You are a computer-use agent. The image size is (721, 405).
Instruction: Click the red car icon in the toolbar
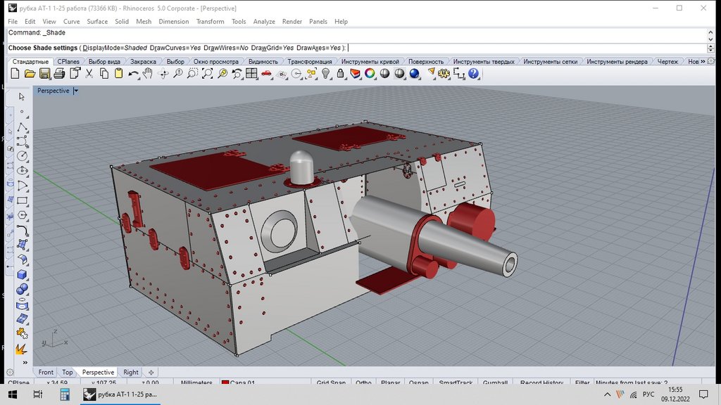266,73
